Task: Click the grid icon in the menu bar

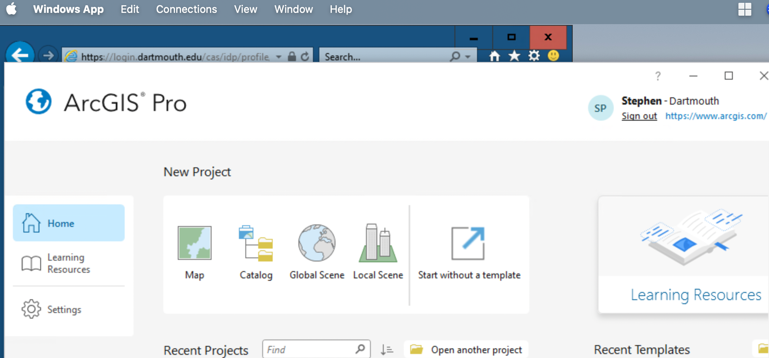Action: click(x=745, y=9)
